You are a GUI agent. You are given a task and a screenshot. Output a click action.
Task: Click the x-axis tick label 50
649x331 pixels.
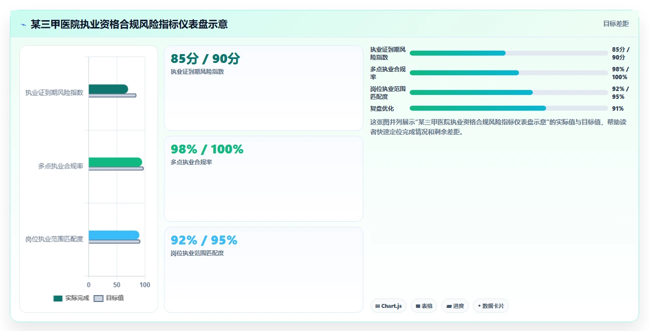[x=117, y=285]
